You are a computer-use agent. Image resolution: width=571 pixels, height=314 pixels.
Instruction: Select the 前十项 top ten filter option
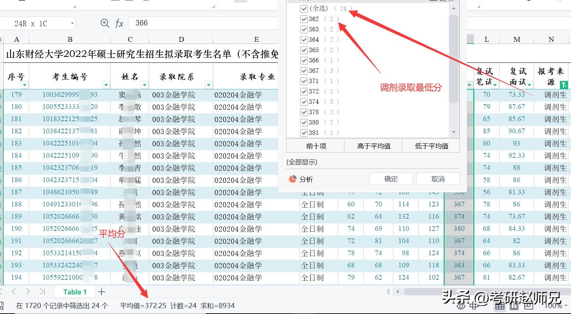pos(316,146)
